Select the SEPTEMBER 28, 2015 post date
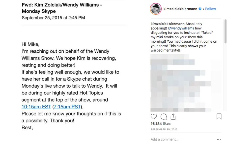This screenshot has width=227, height=146. 164,129
